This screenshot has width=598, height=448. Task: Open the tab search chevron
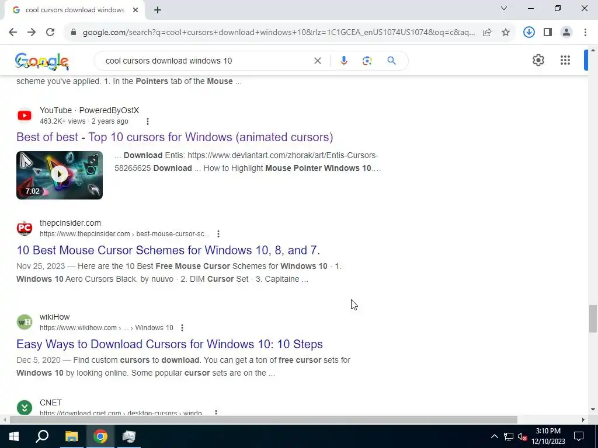(x=504, y=8)
